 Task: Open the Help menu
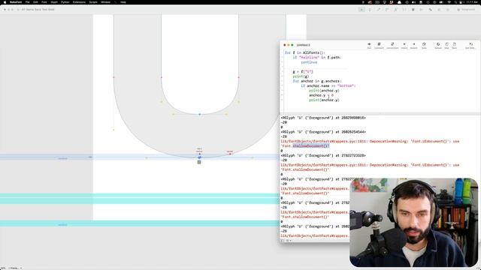tap(123, 2)
